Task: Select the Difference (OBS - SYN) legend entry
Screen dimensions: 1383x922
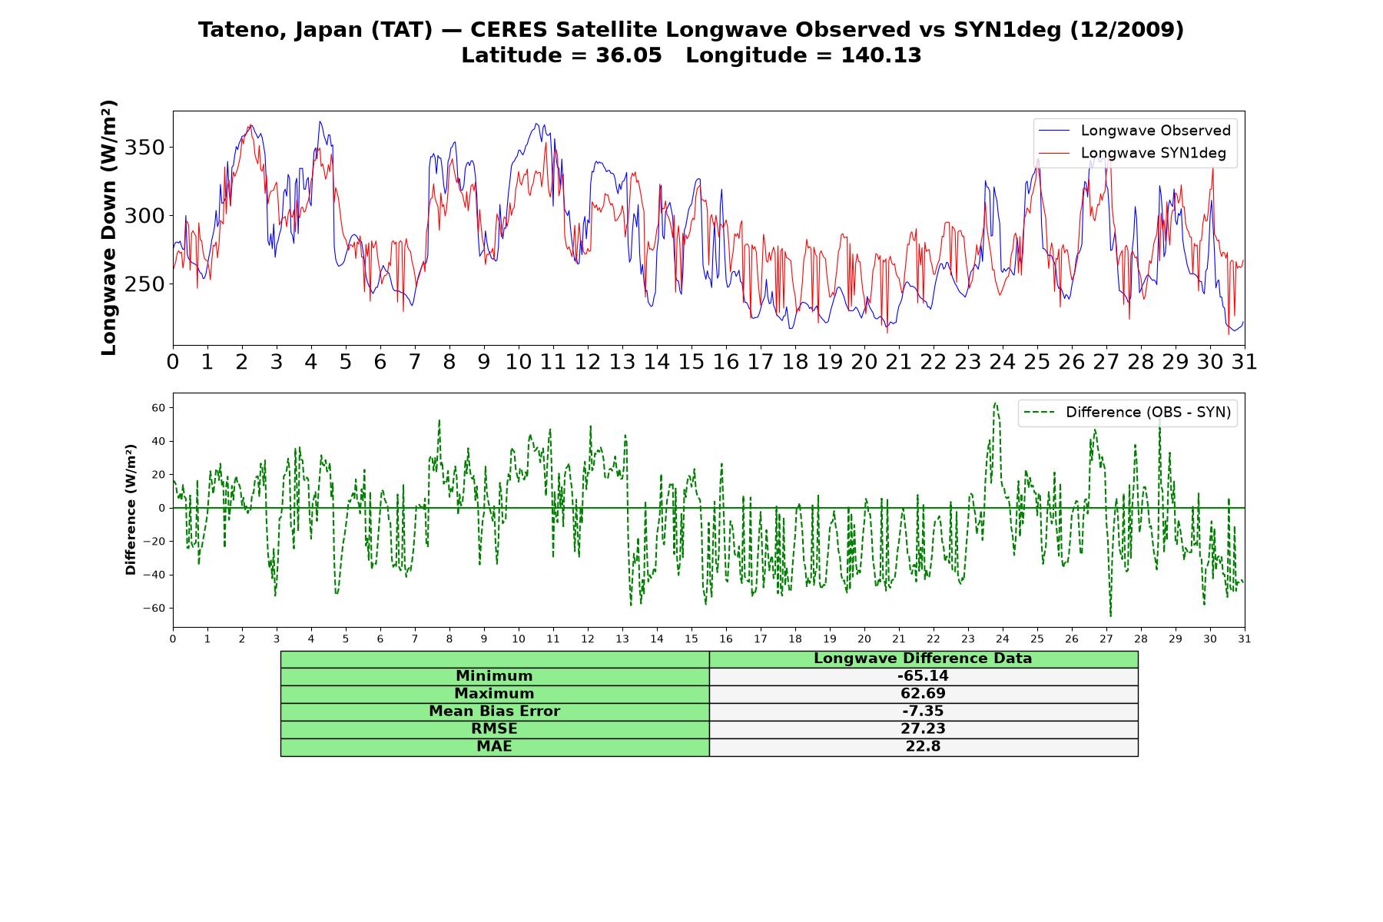Action: [1127, 413]
